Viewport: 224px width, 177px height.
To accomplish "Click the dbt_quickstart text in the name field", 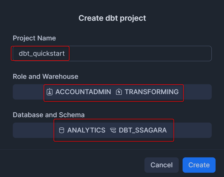I will pyautogui.click(x=42, y=53).
